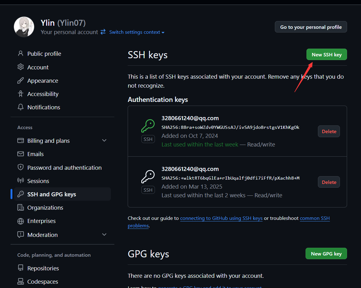
Task: Open Repositories settings
Action: [43, 268]
